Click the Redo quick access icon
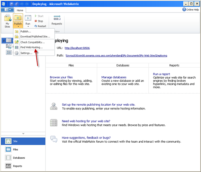This screenshot has height=172, width=201. tap(27, 4)
